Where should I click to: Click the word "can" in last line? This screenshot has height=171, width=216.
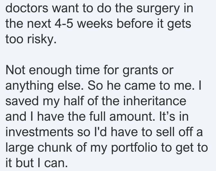point(56,163)
